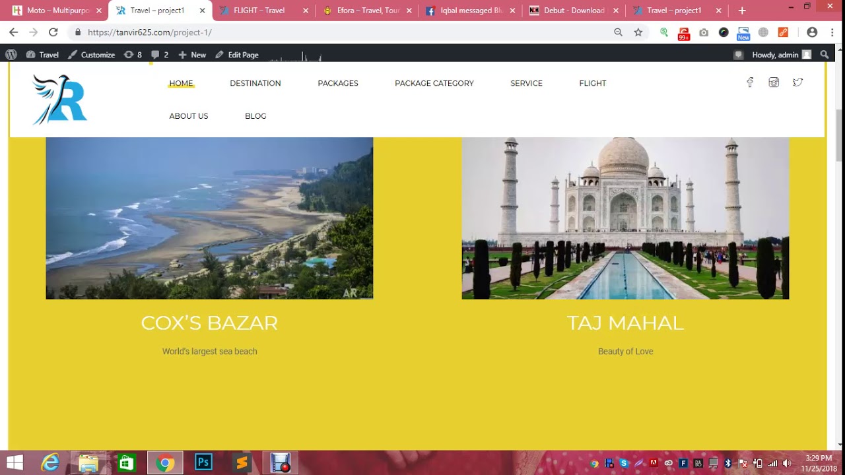Click the bird R site logo

point(60,100)
